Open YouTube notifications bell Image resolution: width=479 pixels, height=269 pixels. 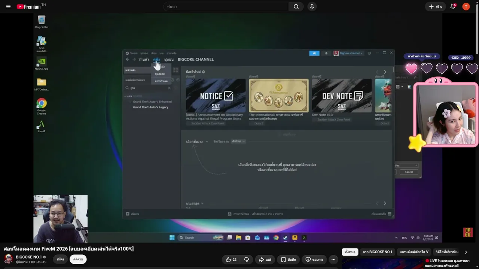453,6
